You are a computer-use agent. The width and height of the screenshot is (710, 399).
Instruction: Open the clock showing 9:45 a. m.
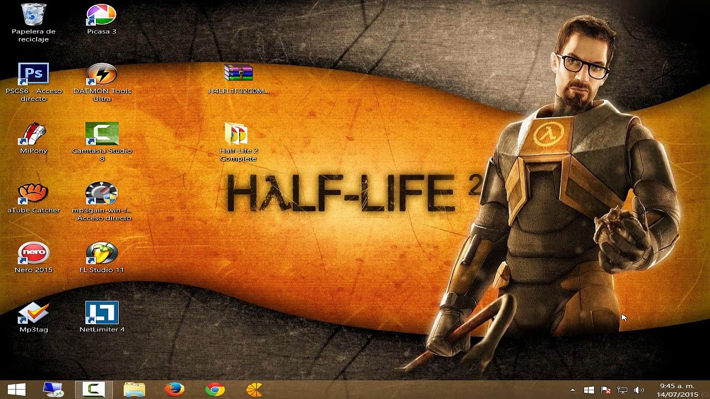[x=677, y=390]
